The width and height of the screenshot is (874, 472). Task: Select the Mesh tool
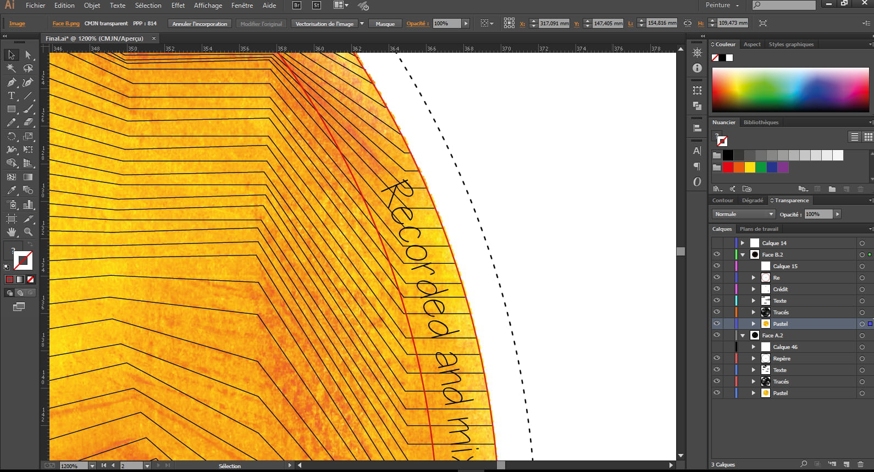(x=12, y=177)
